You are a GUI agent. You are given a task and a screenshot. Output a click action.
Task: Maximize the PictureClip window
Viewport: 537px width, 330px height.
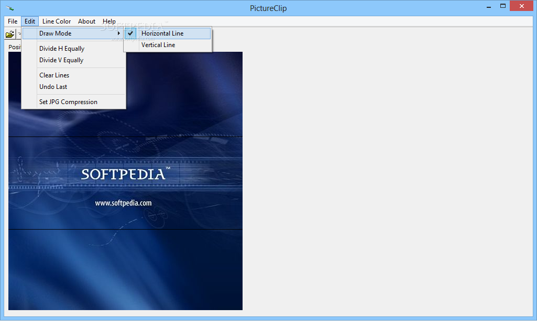(x=503, y=6)
